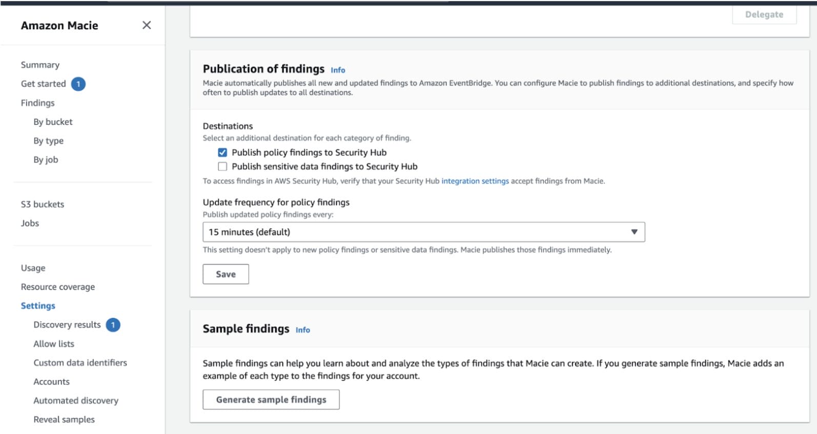Open S3 buckets page
Viewport: 817px width, 434px height.
(43, 204)
